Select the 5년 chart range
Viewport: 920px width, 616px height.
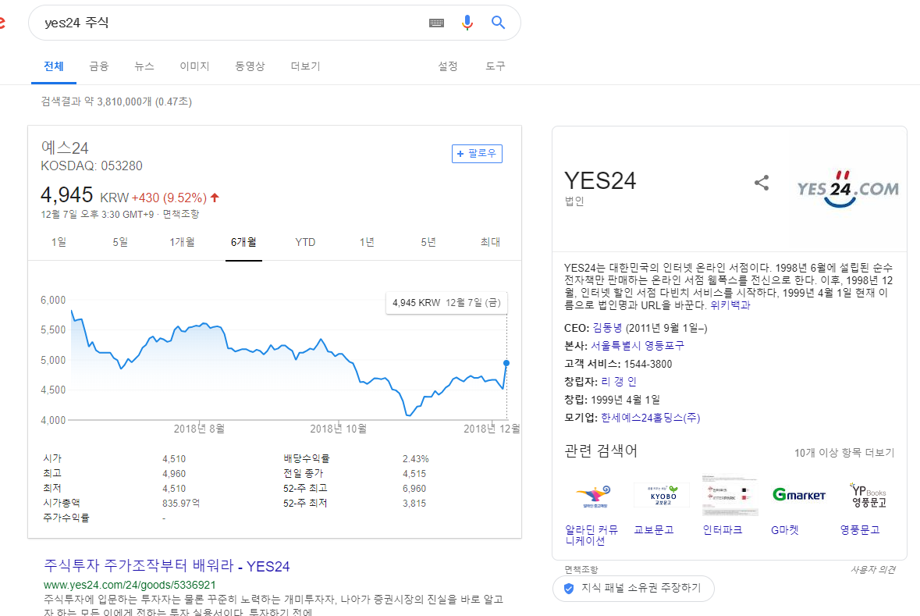(428, 242)
